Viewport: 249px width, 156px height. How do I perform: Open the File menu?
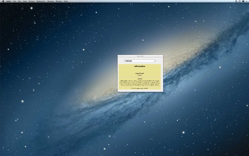coord(14,1)
